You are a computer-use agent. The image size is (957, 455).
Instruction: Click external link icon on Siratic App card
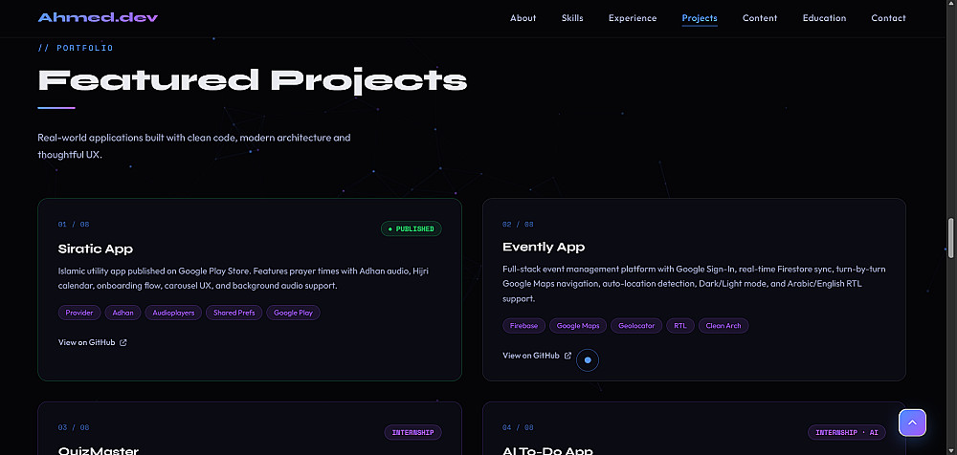(x=123, y=343)
